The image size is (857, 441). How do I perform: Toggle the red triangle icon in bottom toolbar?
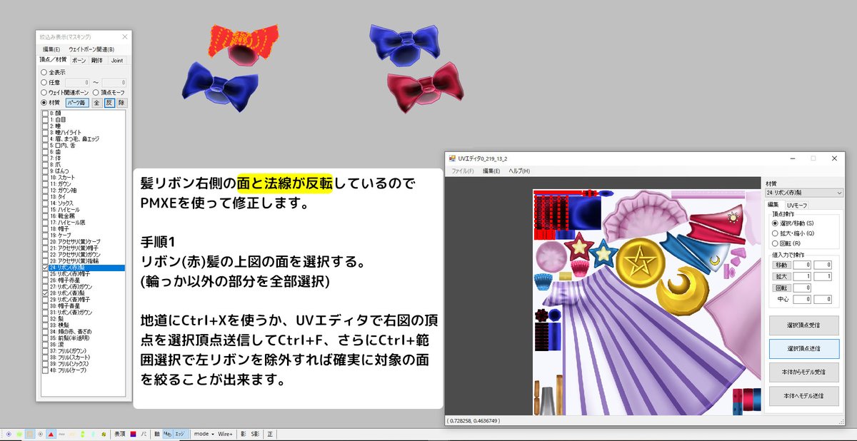pos(51,434)
